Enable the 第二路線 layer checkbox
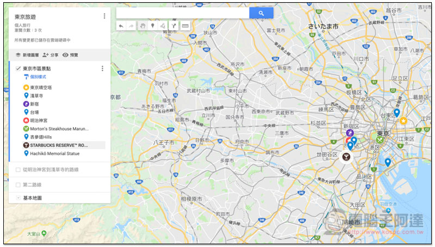 coord(18,185)
